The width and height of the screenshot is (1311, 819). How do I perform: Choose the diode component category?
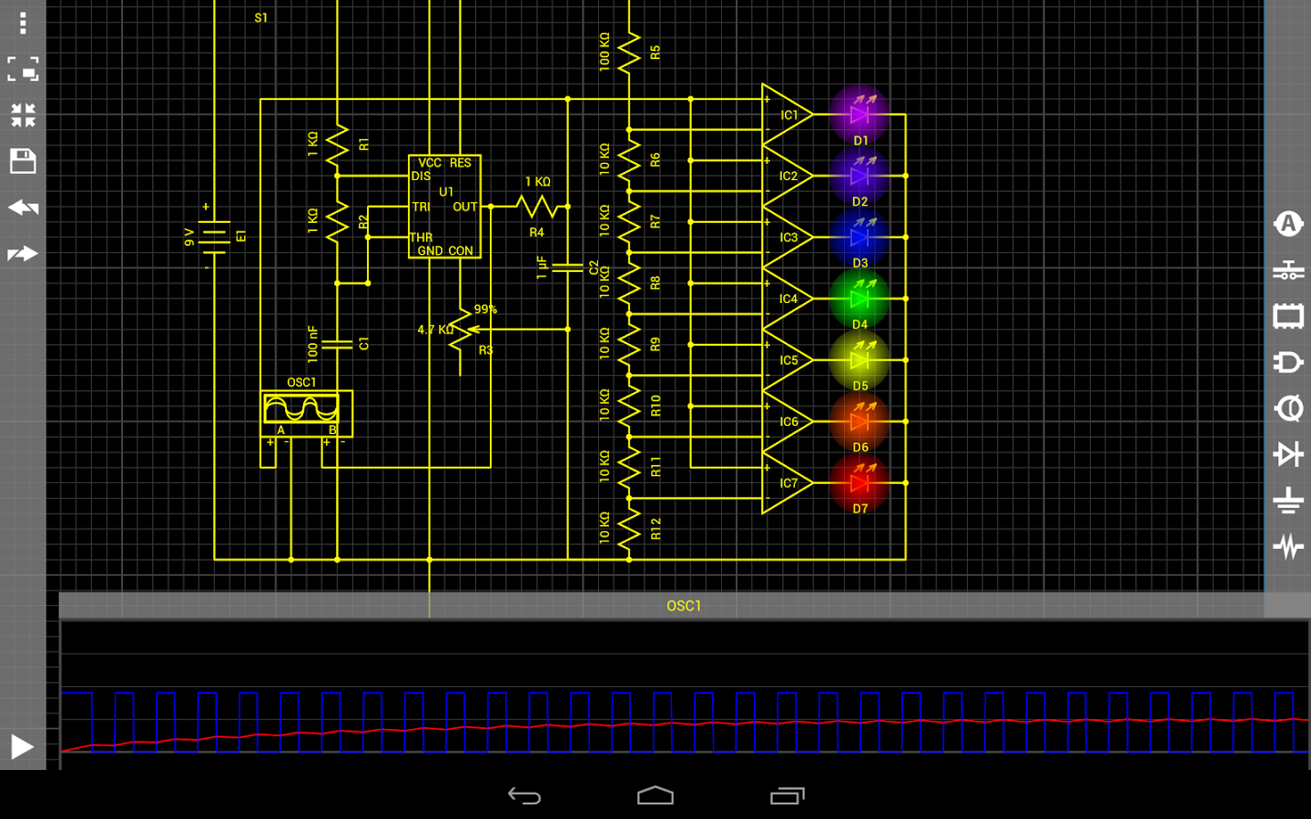[1287, 454]
